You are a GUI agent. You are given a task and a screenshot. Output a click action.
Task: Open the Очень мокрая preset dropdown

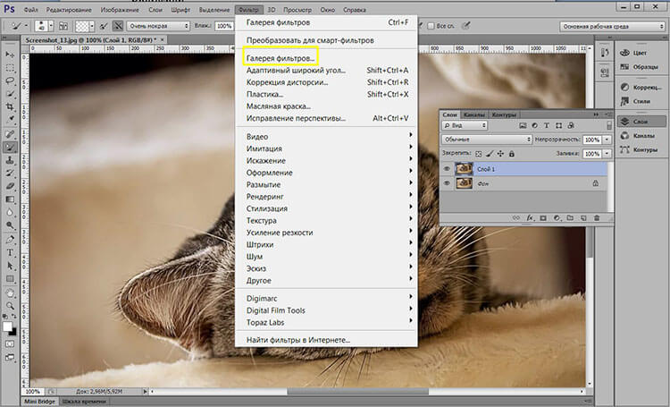coord(158,26)
